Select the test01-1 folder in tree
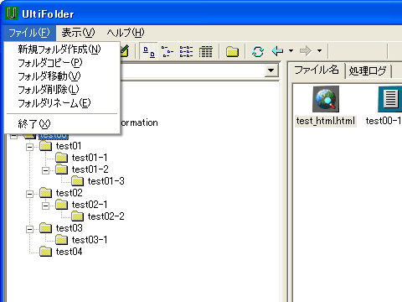402x302 pixels. point(90,158)
